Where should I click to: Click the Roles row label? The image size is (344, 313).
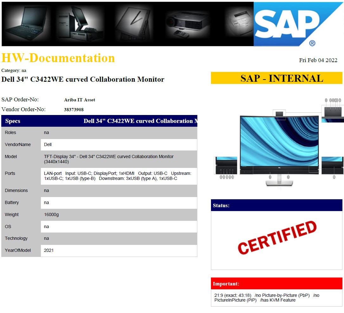10,132
